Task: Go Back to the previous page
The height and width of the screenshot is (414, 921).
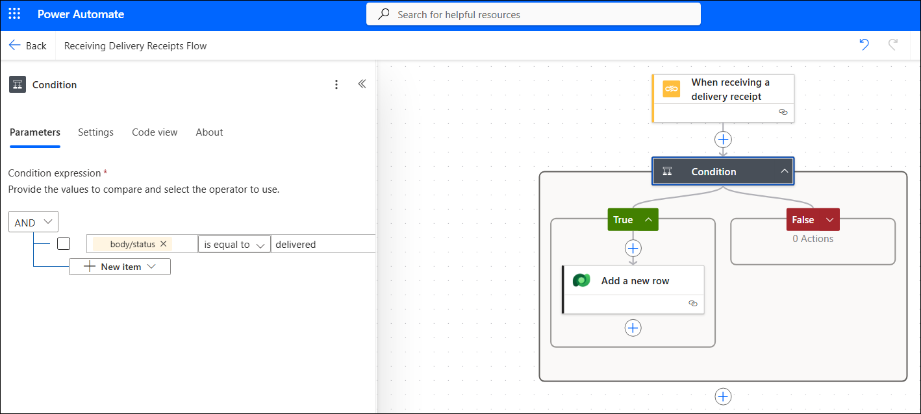Action: click(28, 45)
